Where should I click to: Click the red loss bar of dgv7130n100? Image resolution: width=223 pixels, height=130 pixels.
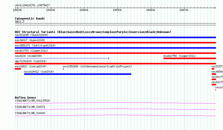115,64
